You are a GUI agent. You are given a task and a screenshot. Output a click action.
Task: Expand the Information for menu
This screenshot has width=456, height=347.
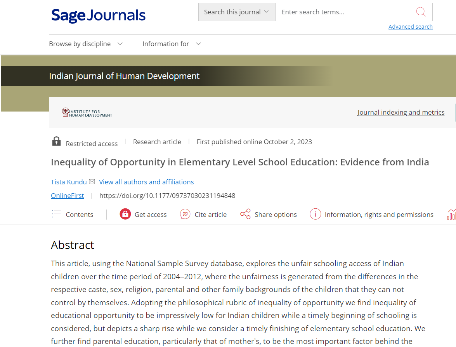coord(172,44)
